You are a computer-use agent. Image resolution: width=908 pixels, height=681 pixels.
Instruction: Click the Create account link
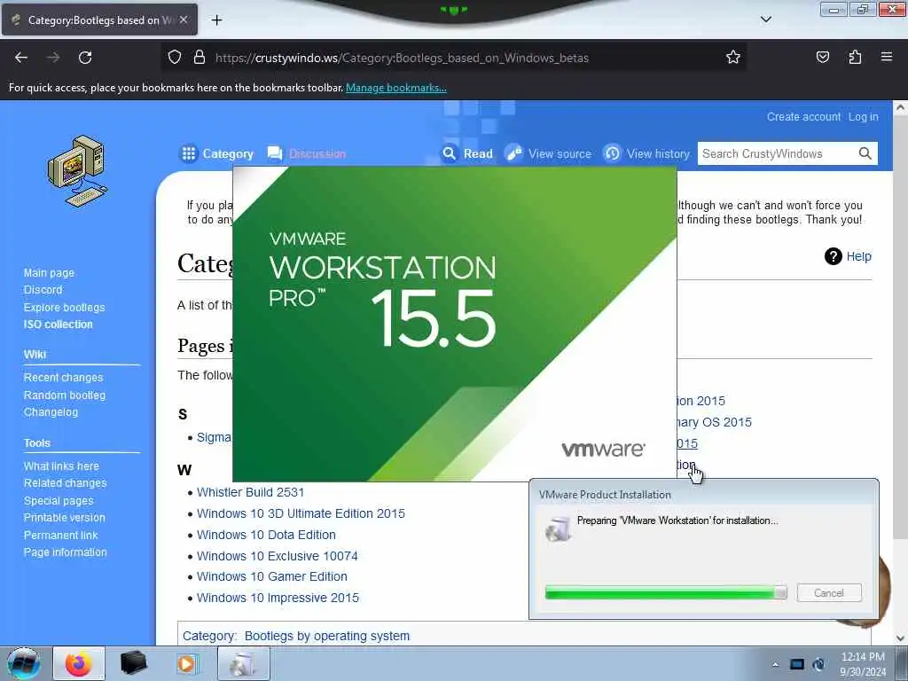(803, 116)
